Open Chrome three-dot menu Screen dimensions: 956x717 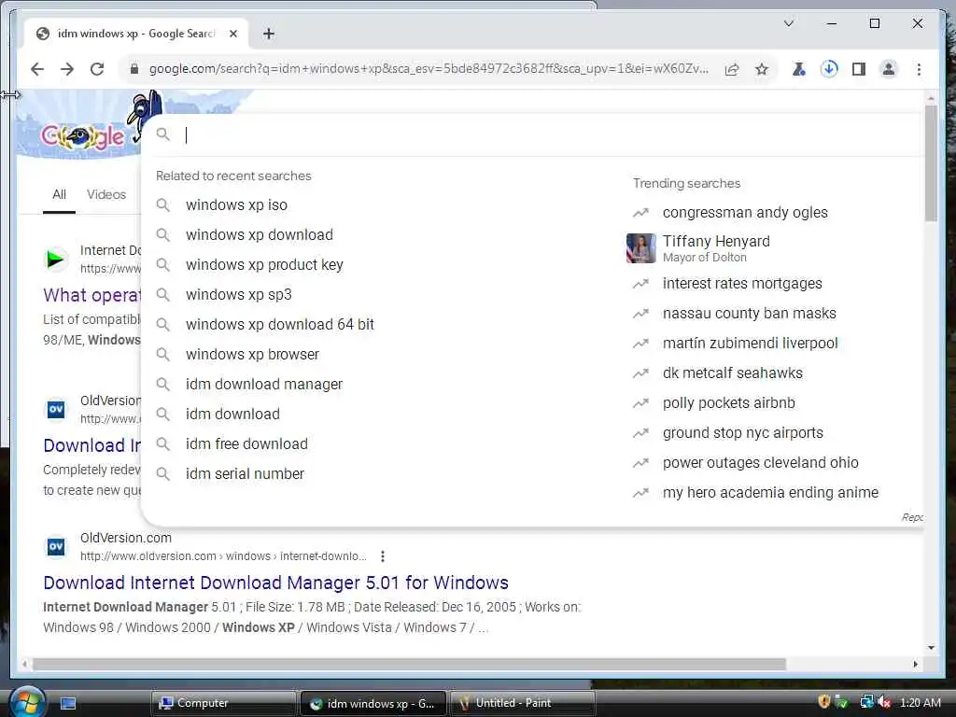919,69
